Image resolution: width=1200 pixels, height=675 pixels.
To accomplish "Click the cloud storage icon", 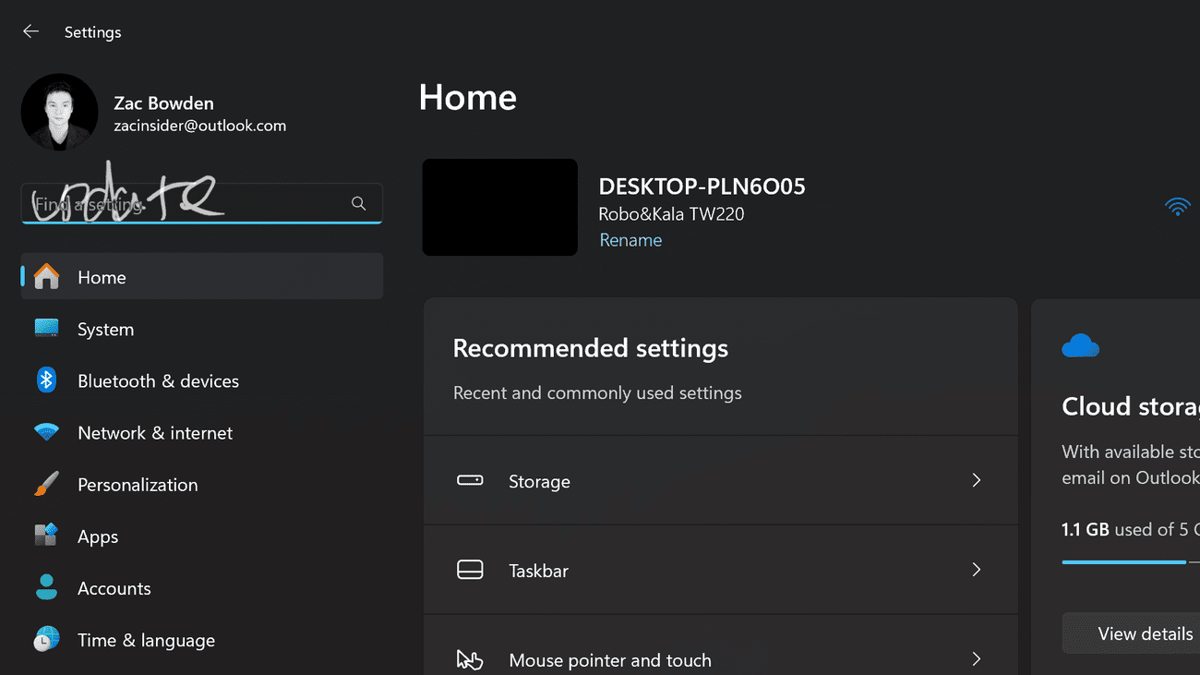I will point(1080,345).
